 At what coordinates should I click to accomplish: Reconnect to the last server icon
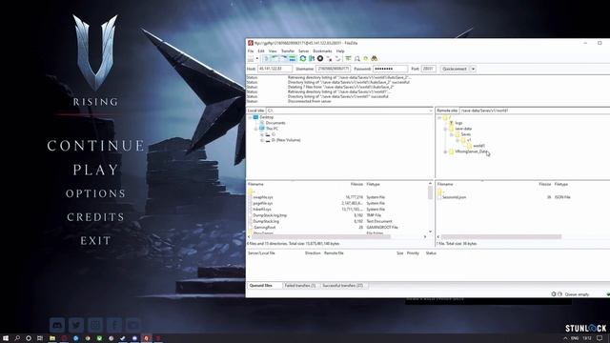pos(337,59)
